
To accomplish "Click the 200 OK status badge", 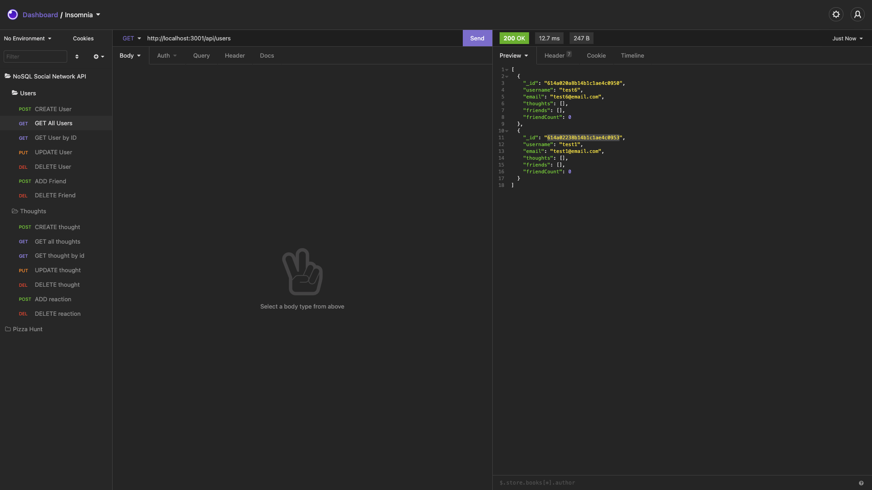I will [x=514, y=38].
